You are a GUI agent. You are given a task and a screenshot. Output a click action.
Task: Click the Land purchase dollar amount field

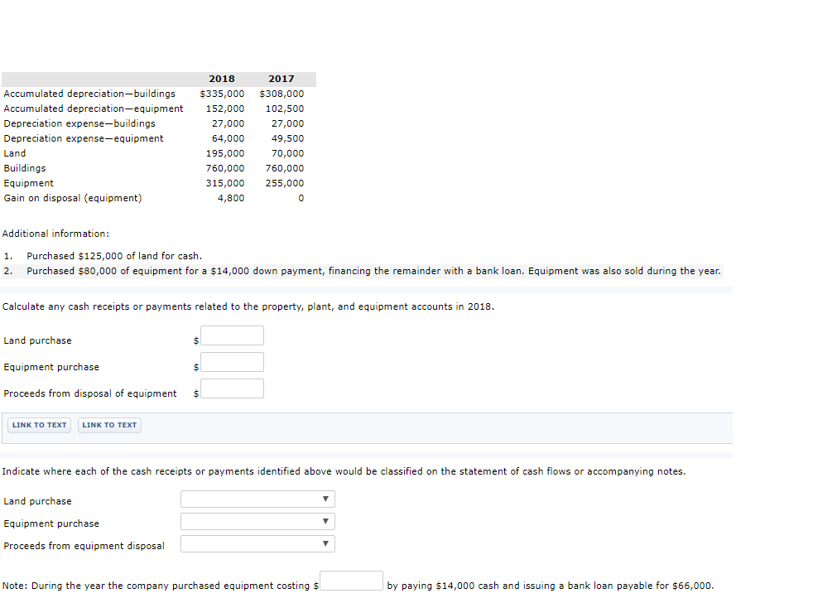pyautogui.click(x=232, y=335)
